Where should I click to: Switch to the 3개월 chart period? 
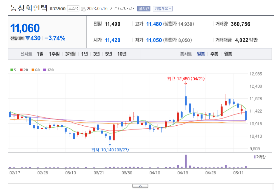[x=70, y=54]
